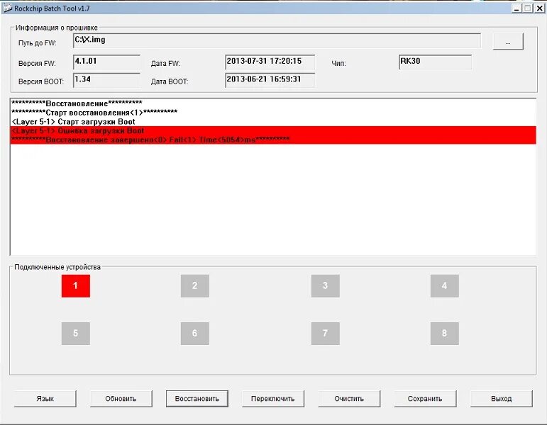Click the Обновить upgrade button
Screen dimensions: 547x425
coord(121,399)
